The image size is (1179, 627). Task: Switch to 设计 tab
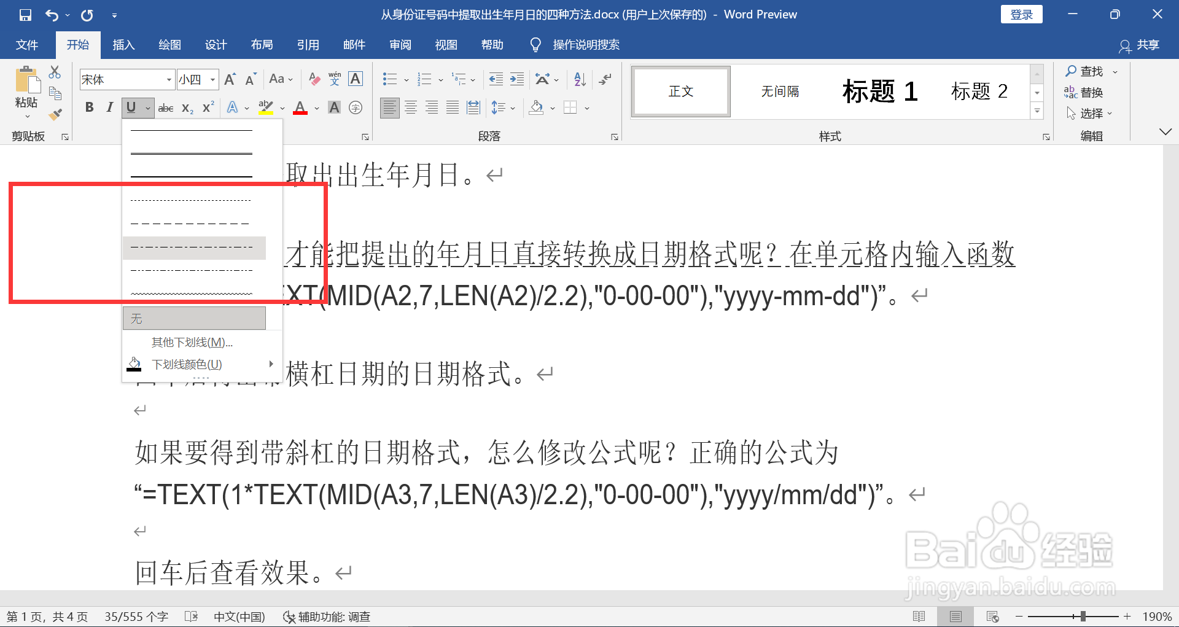[x=216, y=45]
